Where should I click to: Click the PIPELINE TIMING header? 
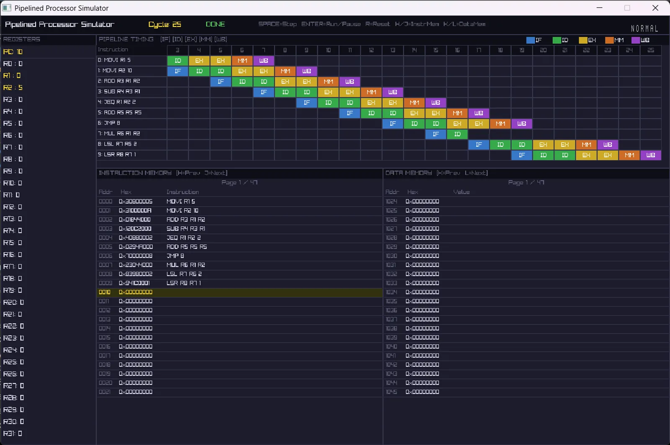[126, 39]
